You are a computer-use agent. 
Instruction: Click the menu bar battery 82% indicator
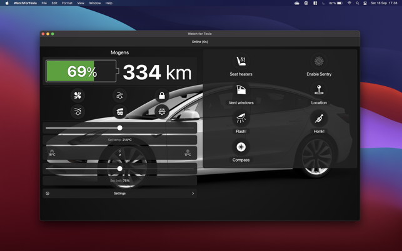[336, 3]
